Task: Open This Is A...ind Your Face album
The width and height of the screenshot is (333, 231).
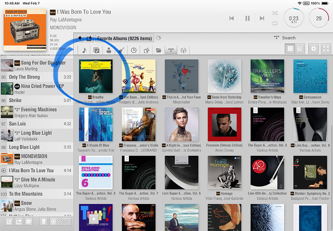Action: (x=181, y=76)
